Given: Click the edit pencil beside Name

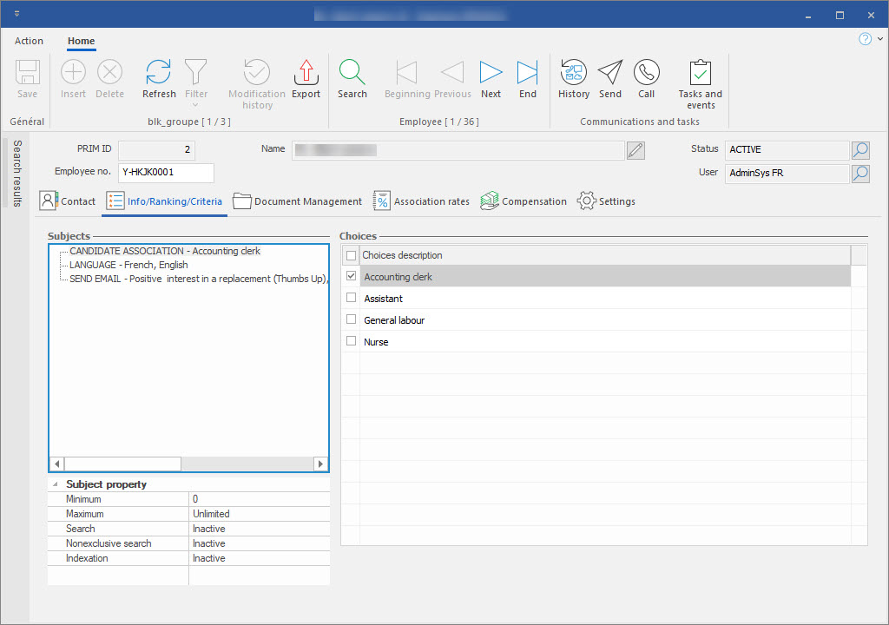Looking at the screenshot, I should [635, 150].
